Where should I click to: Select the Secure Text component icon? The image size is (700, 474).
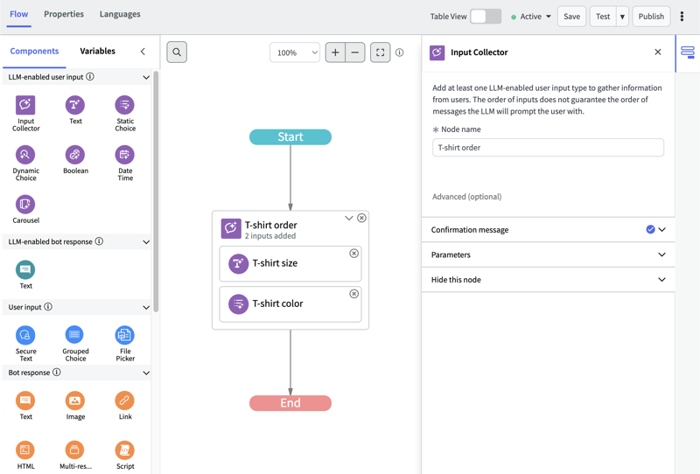tap(25, 335)
